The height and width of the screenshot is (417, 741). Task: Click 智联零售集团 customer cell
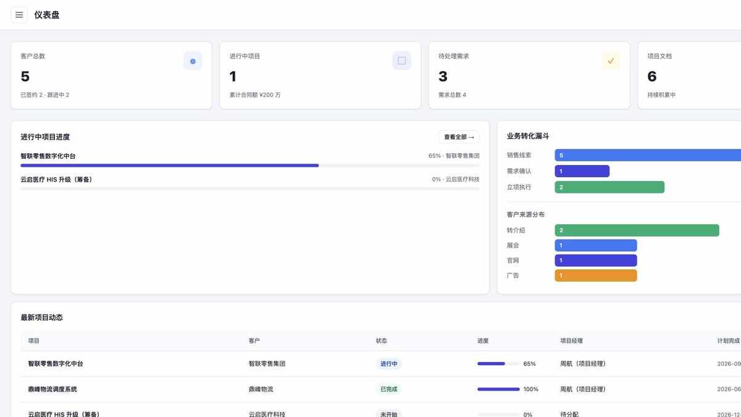point(267,364)
